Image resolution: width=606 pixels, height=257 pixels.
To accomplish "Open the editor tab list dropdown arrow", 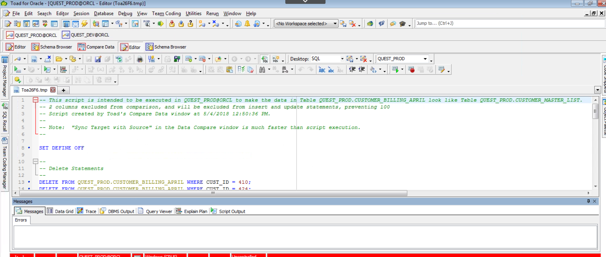I will coord(597,90).
